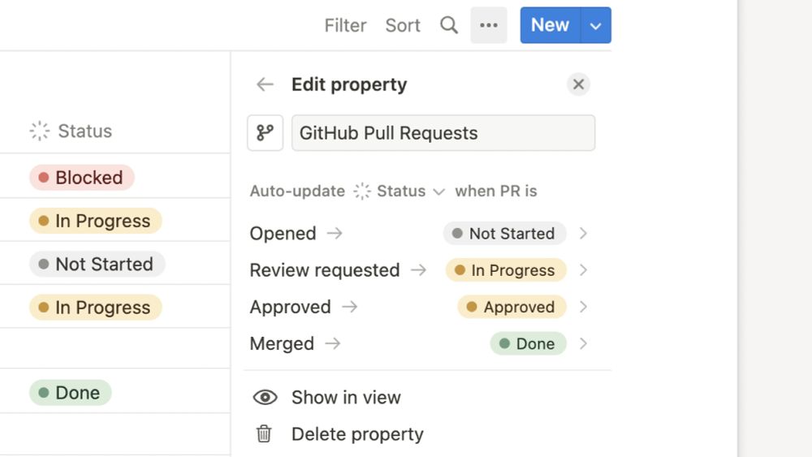Click the GitHub Pull Requests name field

443,133
